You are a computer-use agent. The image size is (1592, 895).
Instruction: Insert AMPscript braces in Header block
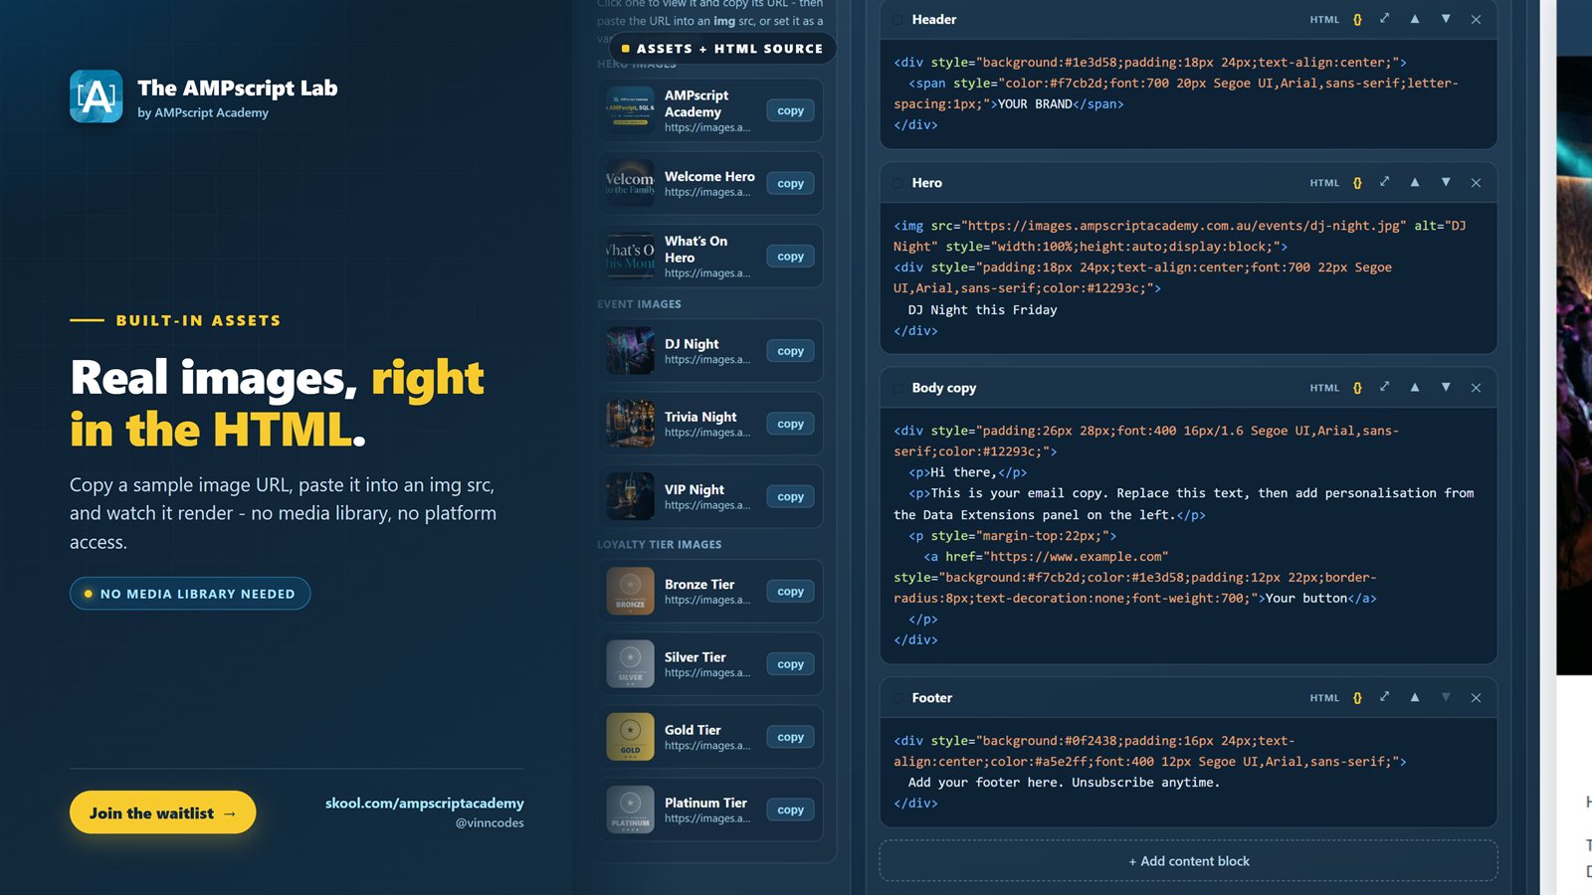pyautogui.click(x=1357, y=20)
